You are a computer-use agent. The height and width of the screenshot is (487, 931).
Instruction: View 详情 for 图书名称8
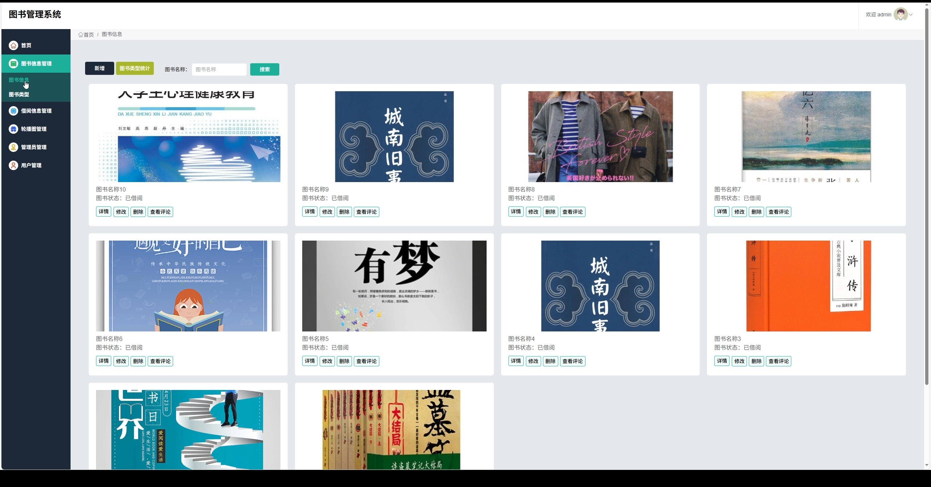[516, 212]
